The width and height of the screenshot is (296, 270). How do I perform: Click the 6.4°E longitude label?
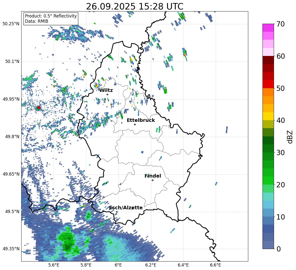click(183, 265)
